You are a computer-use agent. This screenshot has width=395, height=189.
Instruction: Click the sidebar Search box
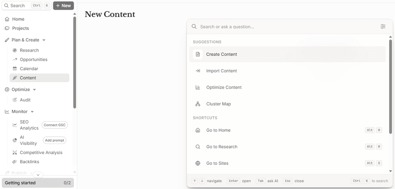pyautogui.click(x=27, y=5)
